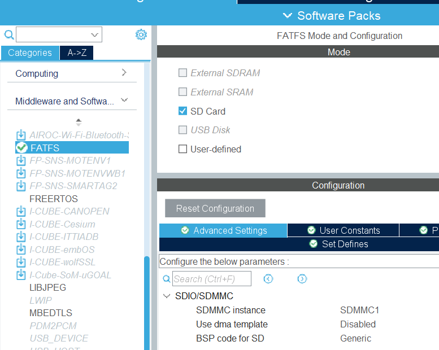The image size is (439, 350).
Task: Click the SDMMC1 instance value
Action: [x=359, y=310]
